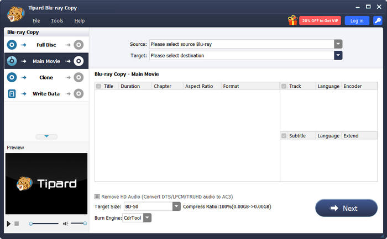Toggle the Title select-all checkbox

tap(99, 86)
